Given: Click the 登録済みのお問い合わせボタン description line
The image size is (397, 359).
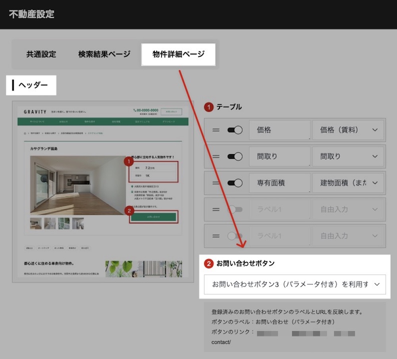Looking at the screenshot, I should point(287,312).
